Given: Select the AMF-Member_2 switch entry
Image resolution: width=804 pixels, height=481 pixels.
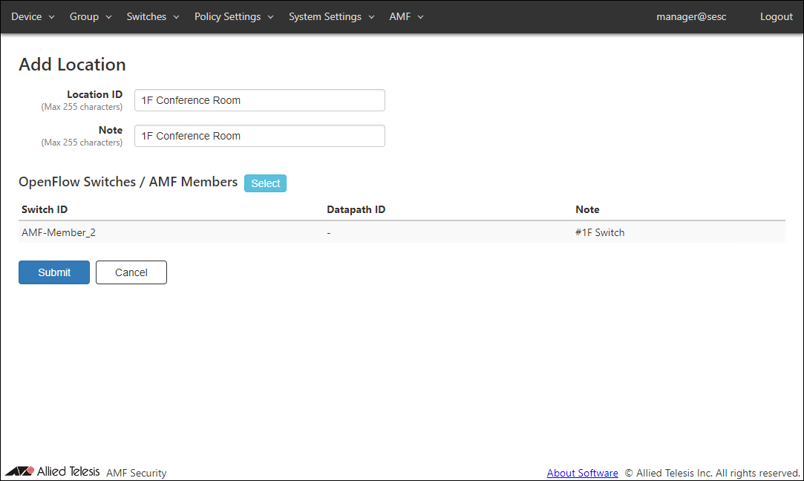Looking at the screenshot, I should [x=59, y=232].
